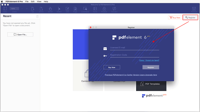Open the PDFelement 6 Pro menu

coord(14,1)
